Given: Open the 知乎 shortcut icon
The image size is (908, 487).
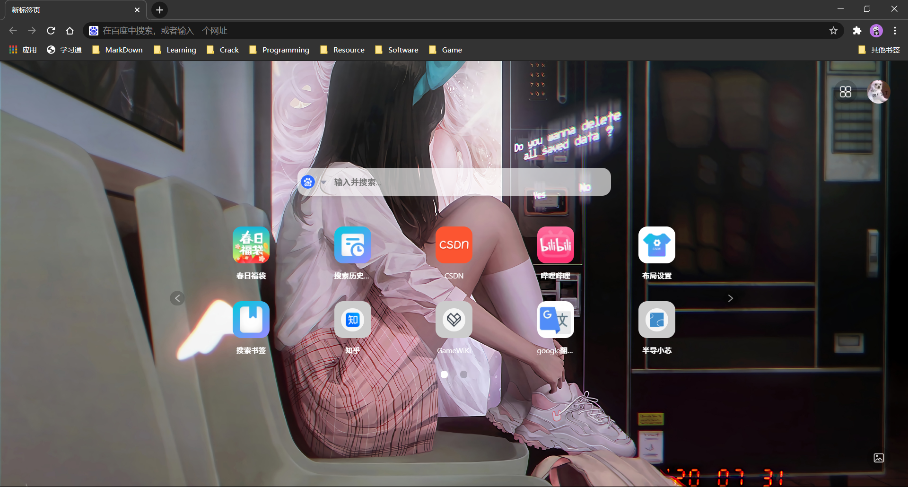Looking at the screenshot, I should point(353,320).
